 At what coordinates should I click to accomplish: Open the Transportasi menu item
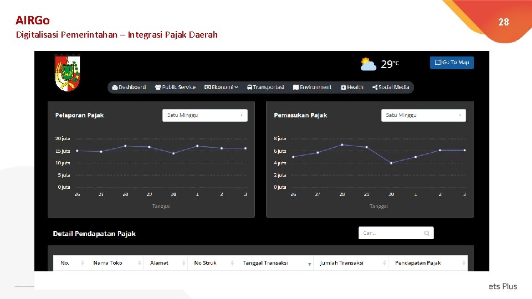click(x=265, y=87)
